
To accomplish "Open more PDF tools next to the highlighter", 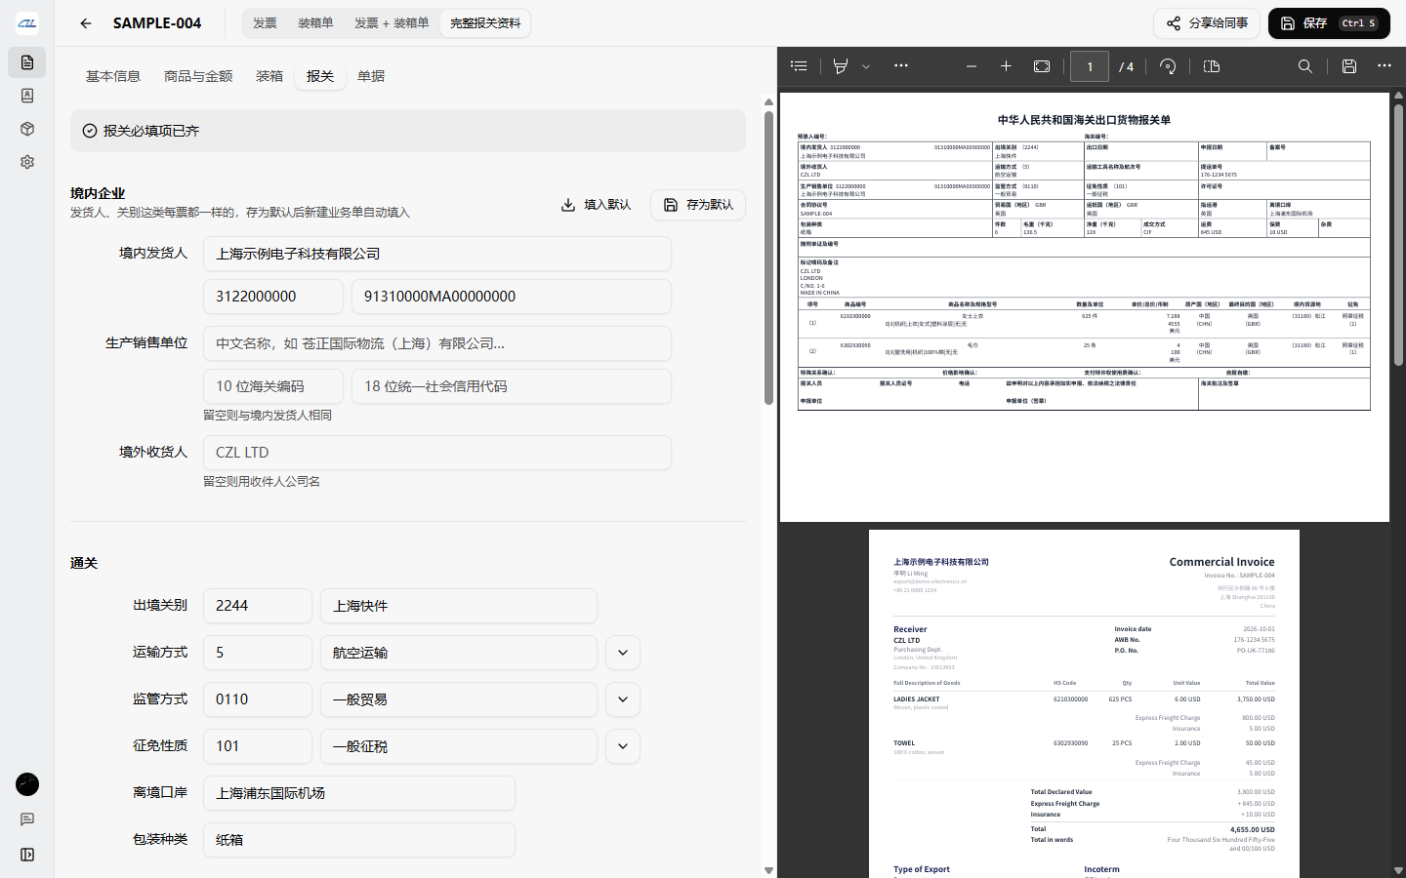I will click(x=901, y=66).
